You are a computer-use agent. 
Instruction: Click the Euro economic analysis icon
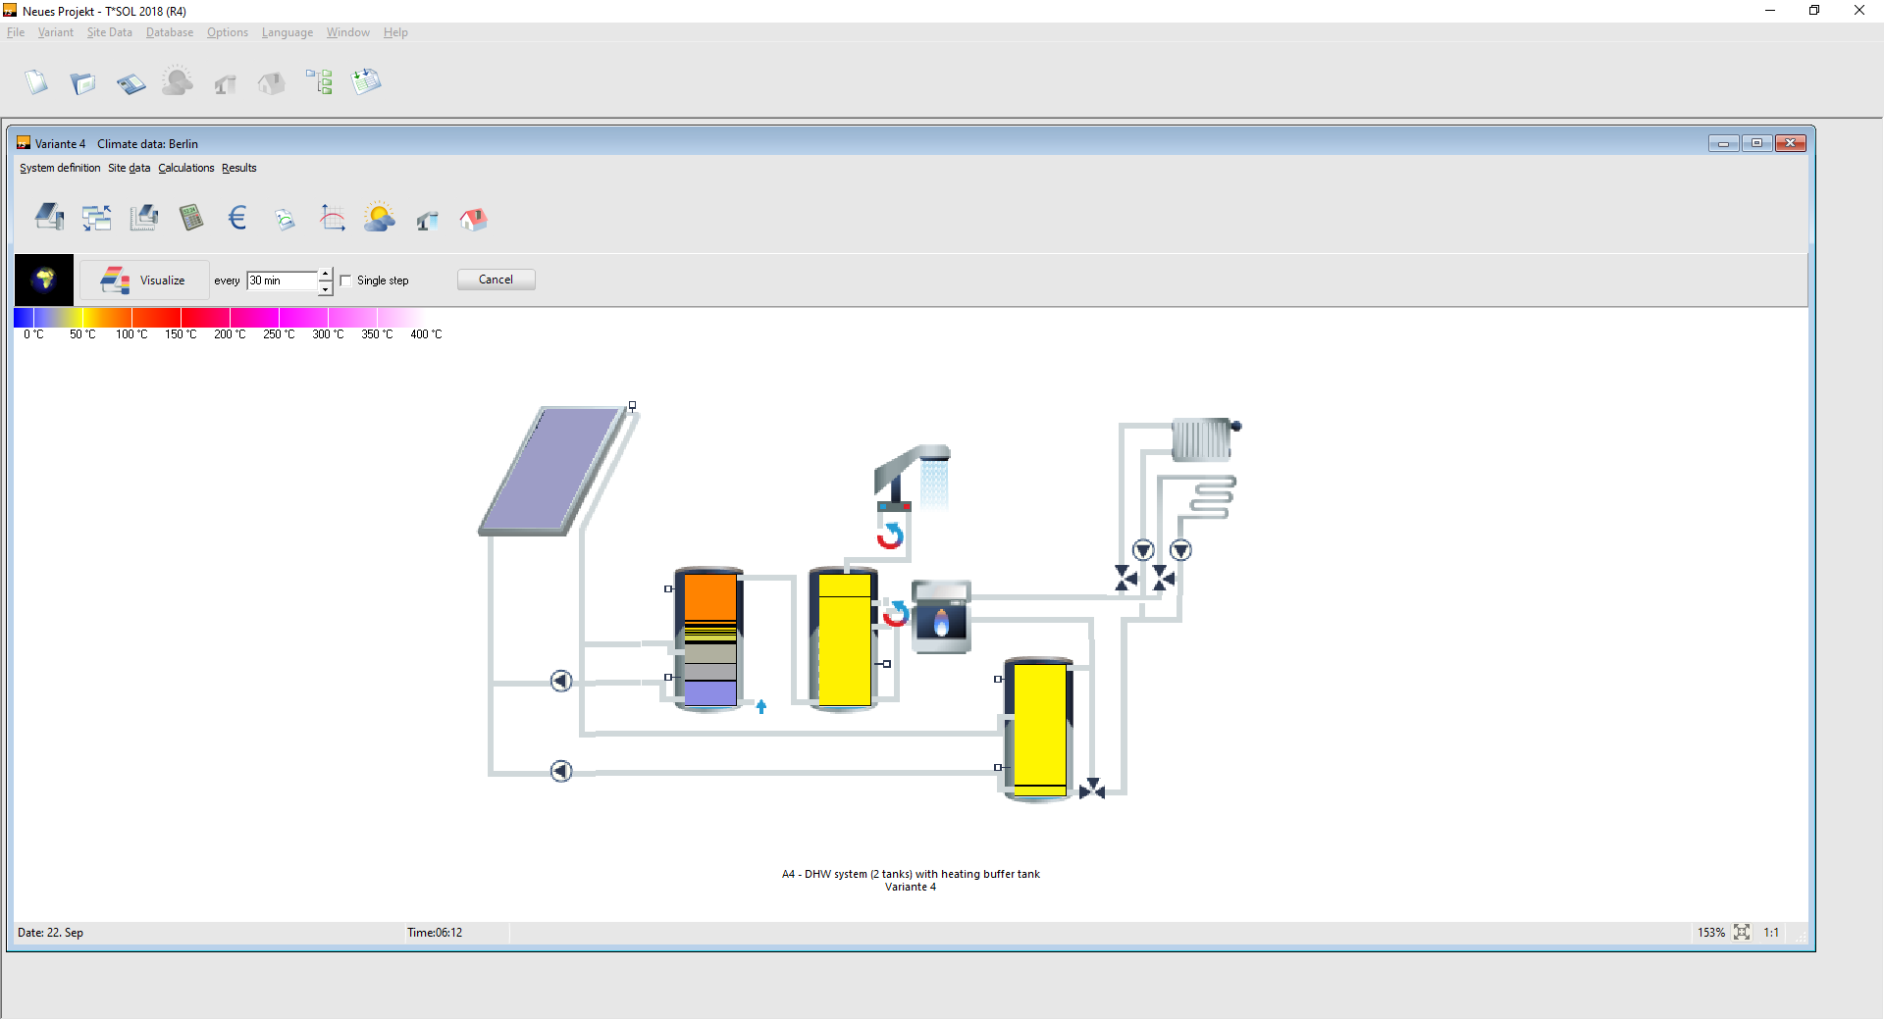[x=236, y=217]
